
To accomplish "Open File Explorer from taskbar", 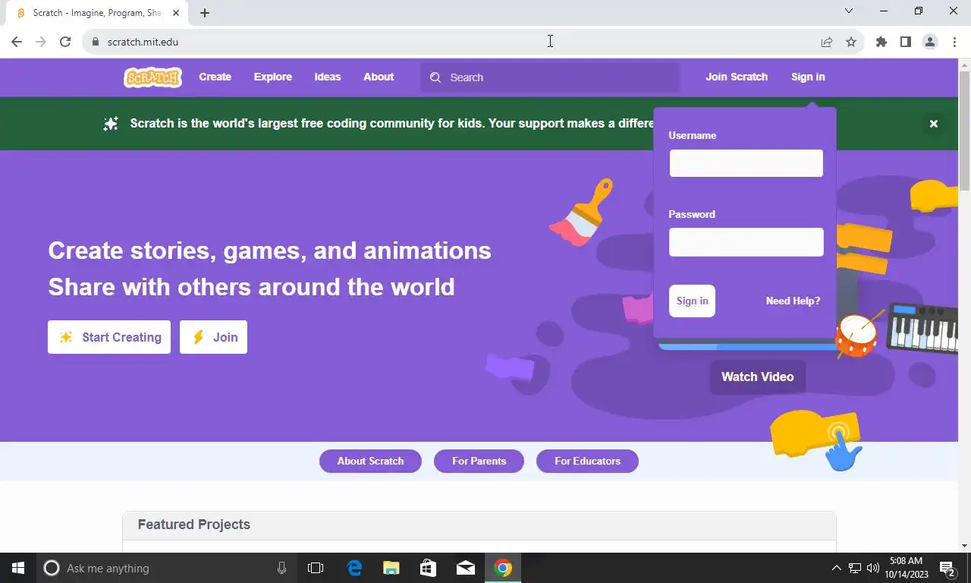I will coord(391,568).
